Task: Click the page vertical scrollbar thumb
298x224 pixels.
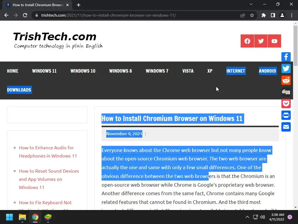Action: point(295,46)
